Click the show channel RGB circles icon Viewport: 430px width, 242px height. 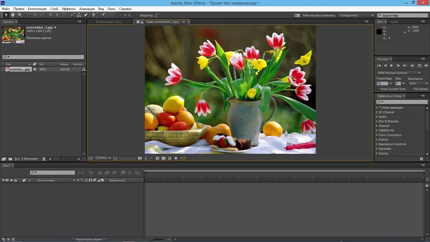click(152, 158)
